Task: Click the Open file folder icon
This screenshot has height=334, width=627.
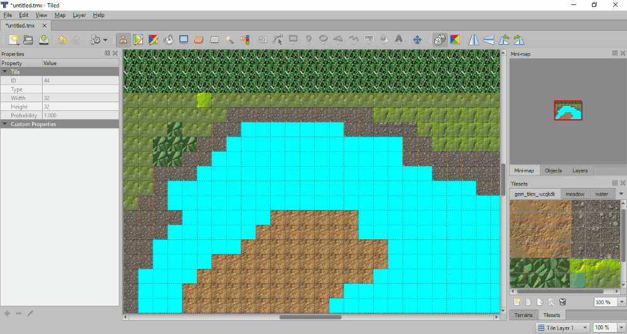Action: 28,39
